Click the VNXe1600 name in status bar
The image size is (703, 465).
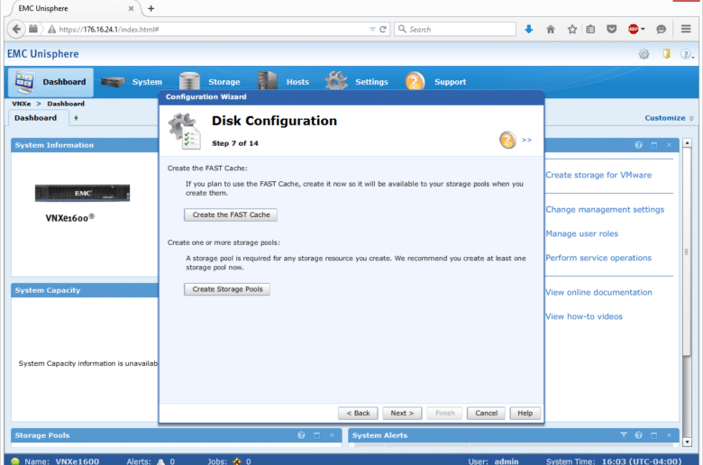point(78,461)
